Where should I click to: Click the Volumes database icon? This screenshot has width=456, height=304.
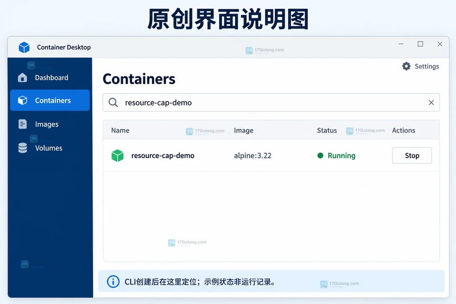(22, 148)
